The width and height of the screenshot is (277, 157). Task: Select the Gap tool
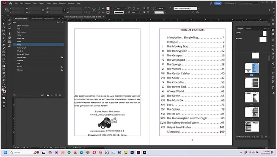(3, 31)
